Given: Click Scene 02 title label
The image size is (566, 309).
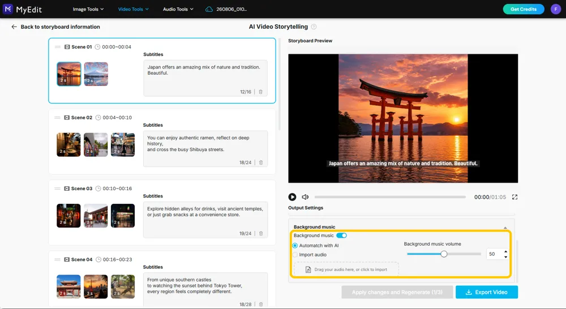Looking at the screenshot, I should coord(82,118).
